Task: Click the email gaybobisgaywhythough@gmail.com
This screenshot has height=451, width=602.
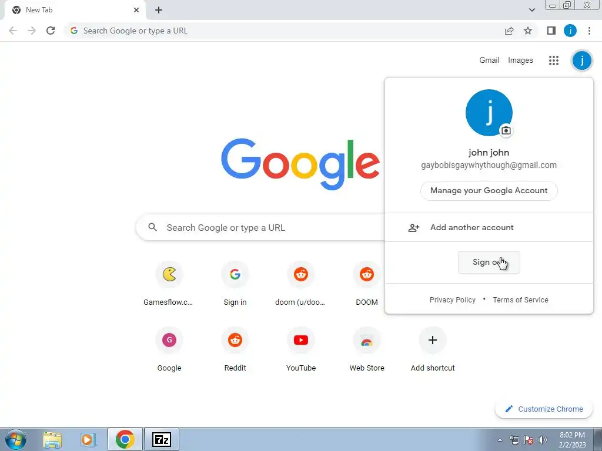Action: (489, 165)
